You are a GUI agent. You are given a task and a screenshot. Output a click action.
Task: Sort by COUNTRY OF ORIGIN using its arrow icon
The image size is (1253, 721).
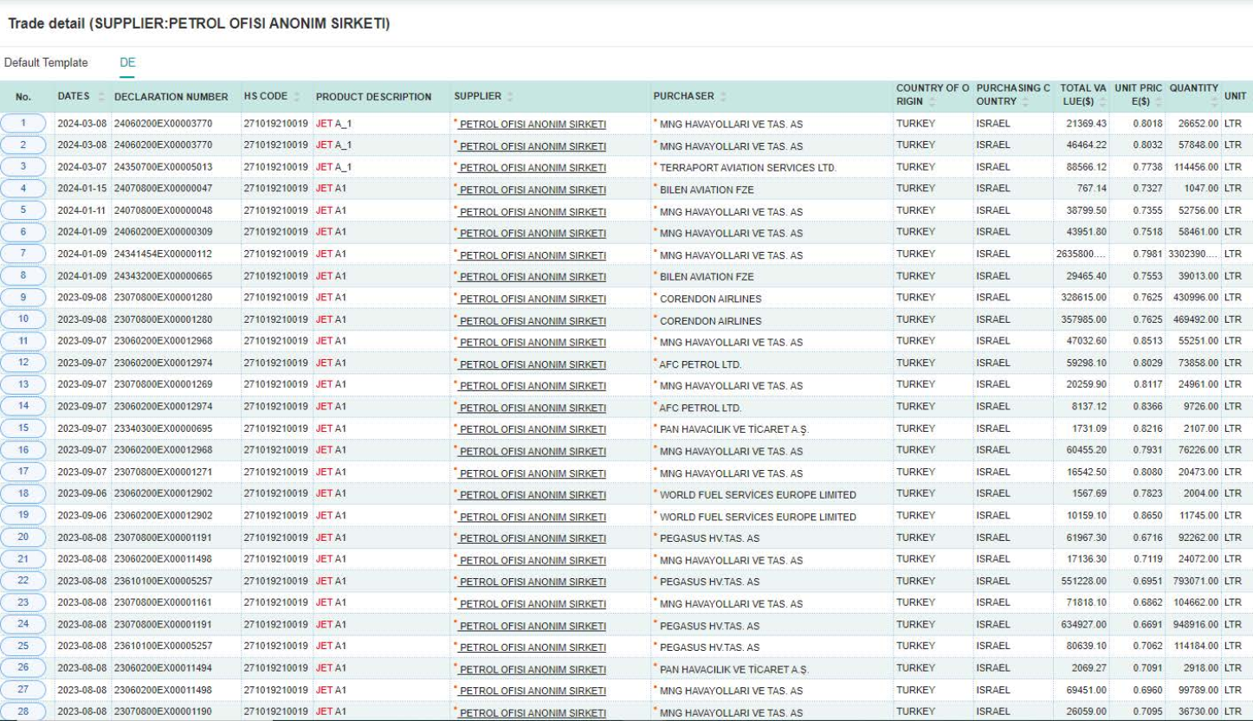click(x=931, y=102)
